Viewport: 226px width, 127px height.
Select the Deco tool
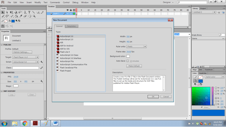(7, 16)
